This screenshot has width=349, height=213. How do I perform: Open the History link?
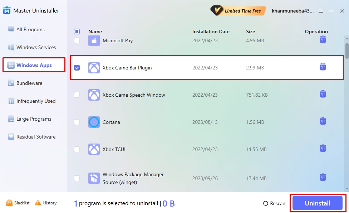click(50, 203)
